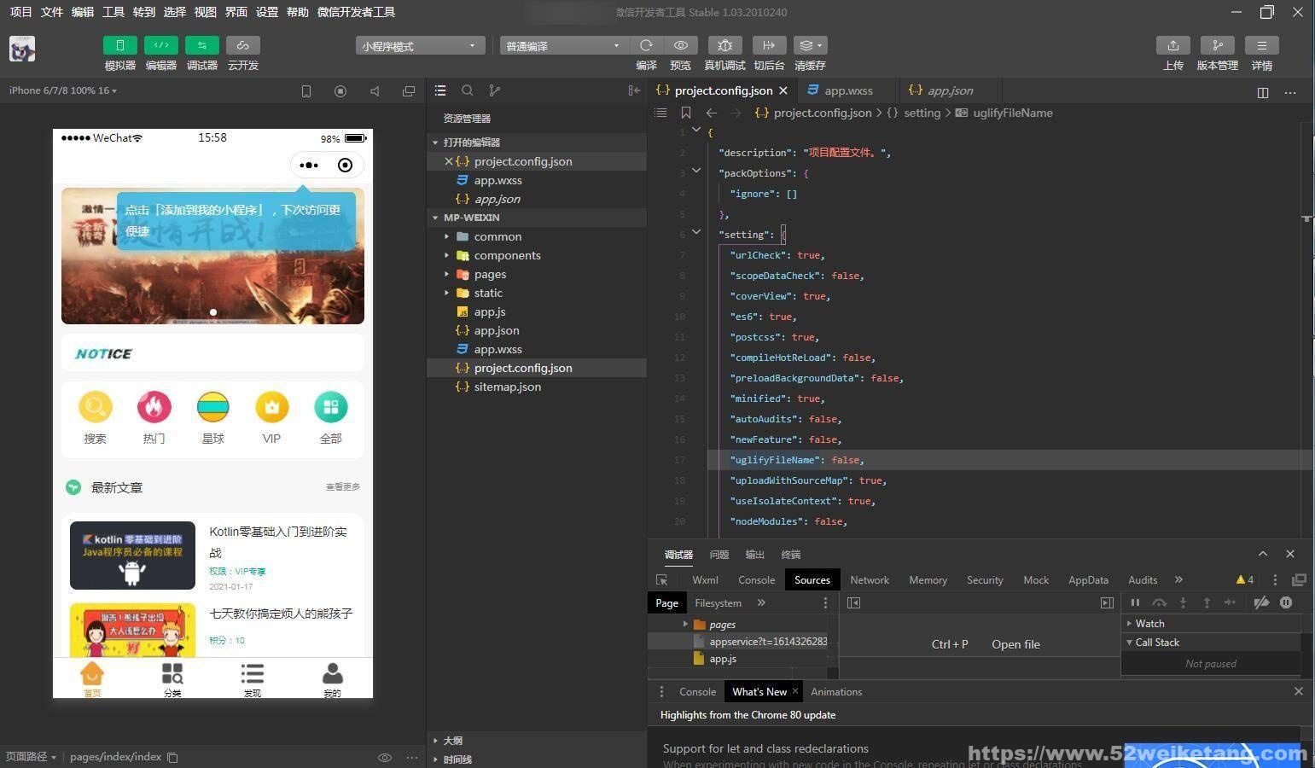Tap the VIP button in simulator
Image resolution: width=1315 pixels, height=768 pixels.
click(x=271, y=417)
